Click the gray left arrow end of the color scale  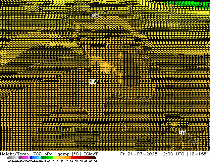tap(8, 158)
